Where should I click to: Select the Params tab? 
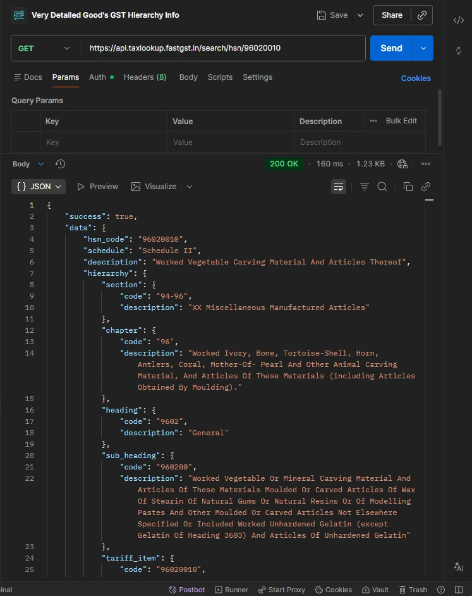[x=66, y=77]
